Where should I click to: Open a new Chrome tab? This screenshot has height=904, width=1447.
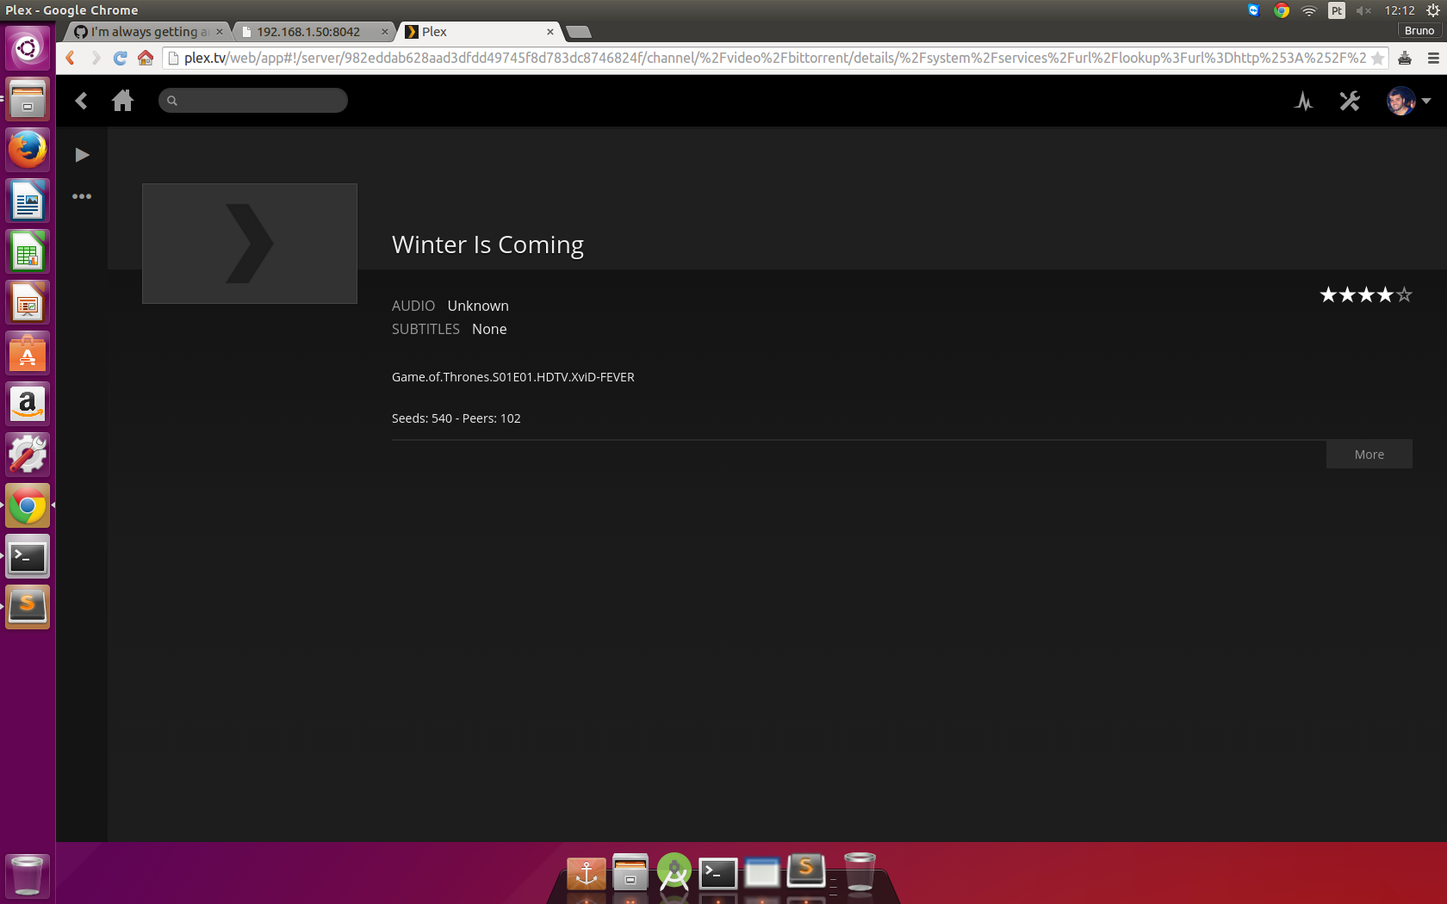[579, 32]
